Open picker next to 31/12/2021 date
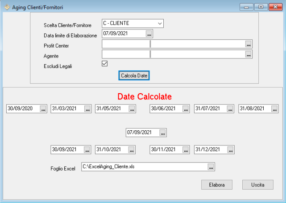Screen dimensions: 286x203 coord(231,149)
